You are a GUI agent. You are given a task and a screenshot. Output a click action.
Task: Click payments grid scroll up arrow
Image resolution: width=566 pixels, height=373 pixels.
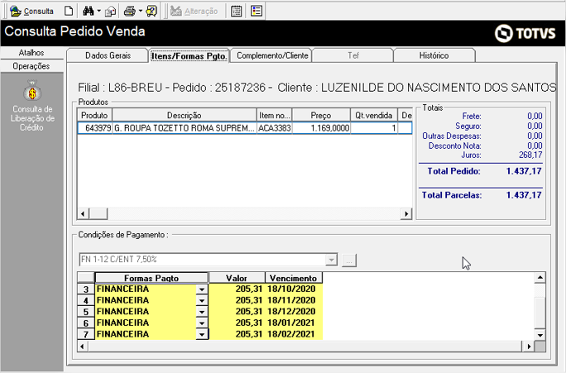(540, 277)
